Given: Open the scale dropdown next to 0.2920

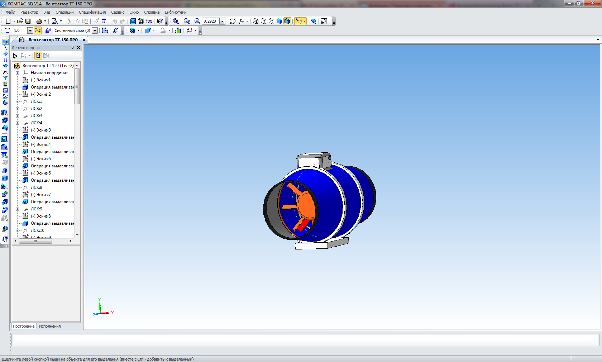Looking at the screenshot, I should pos(222,21).
